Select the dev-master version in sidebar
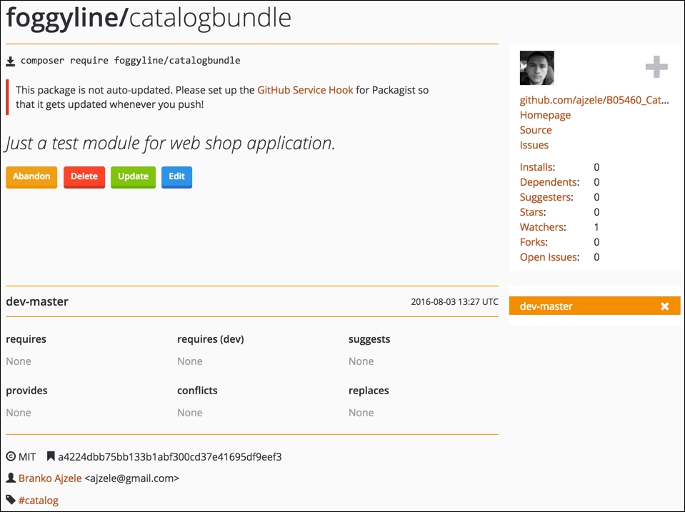685x512 pixels. coord(546,306)
